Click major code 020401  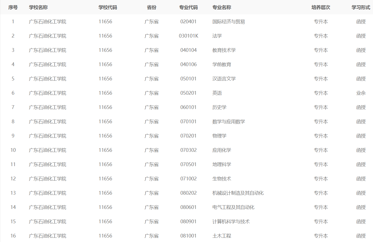click(188, 22)
